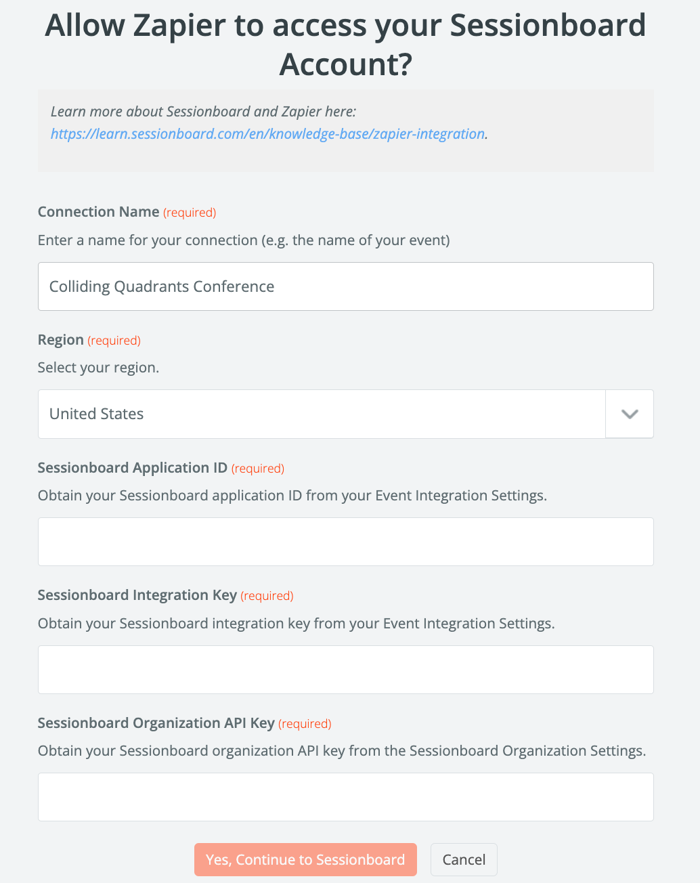Viewport: 700px width, 883px height.
Task: Click the Colliding Quadrants Conference text
Action: (x=161, y=286)
